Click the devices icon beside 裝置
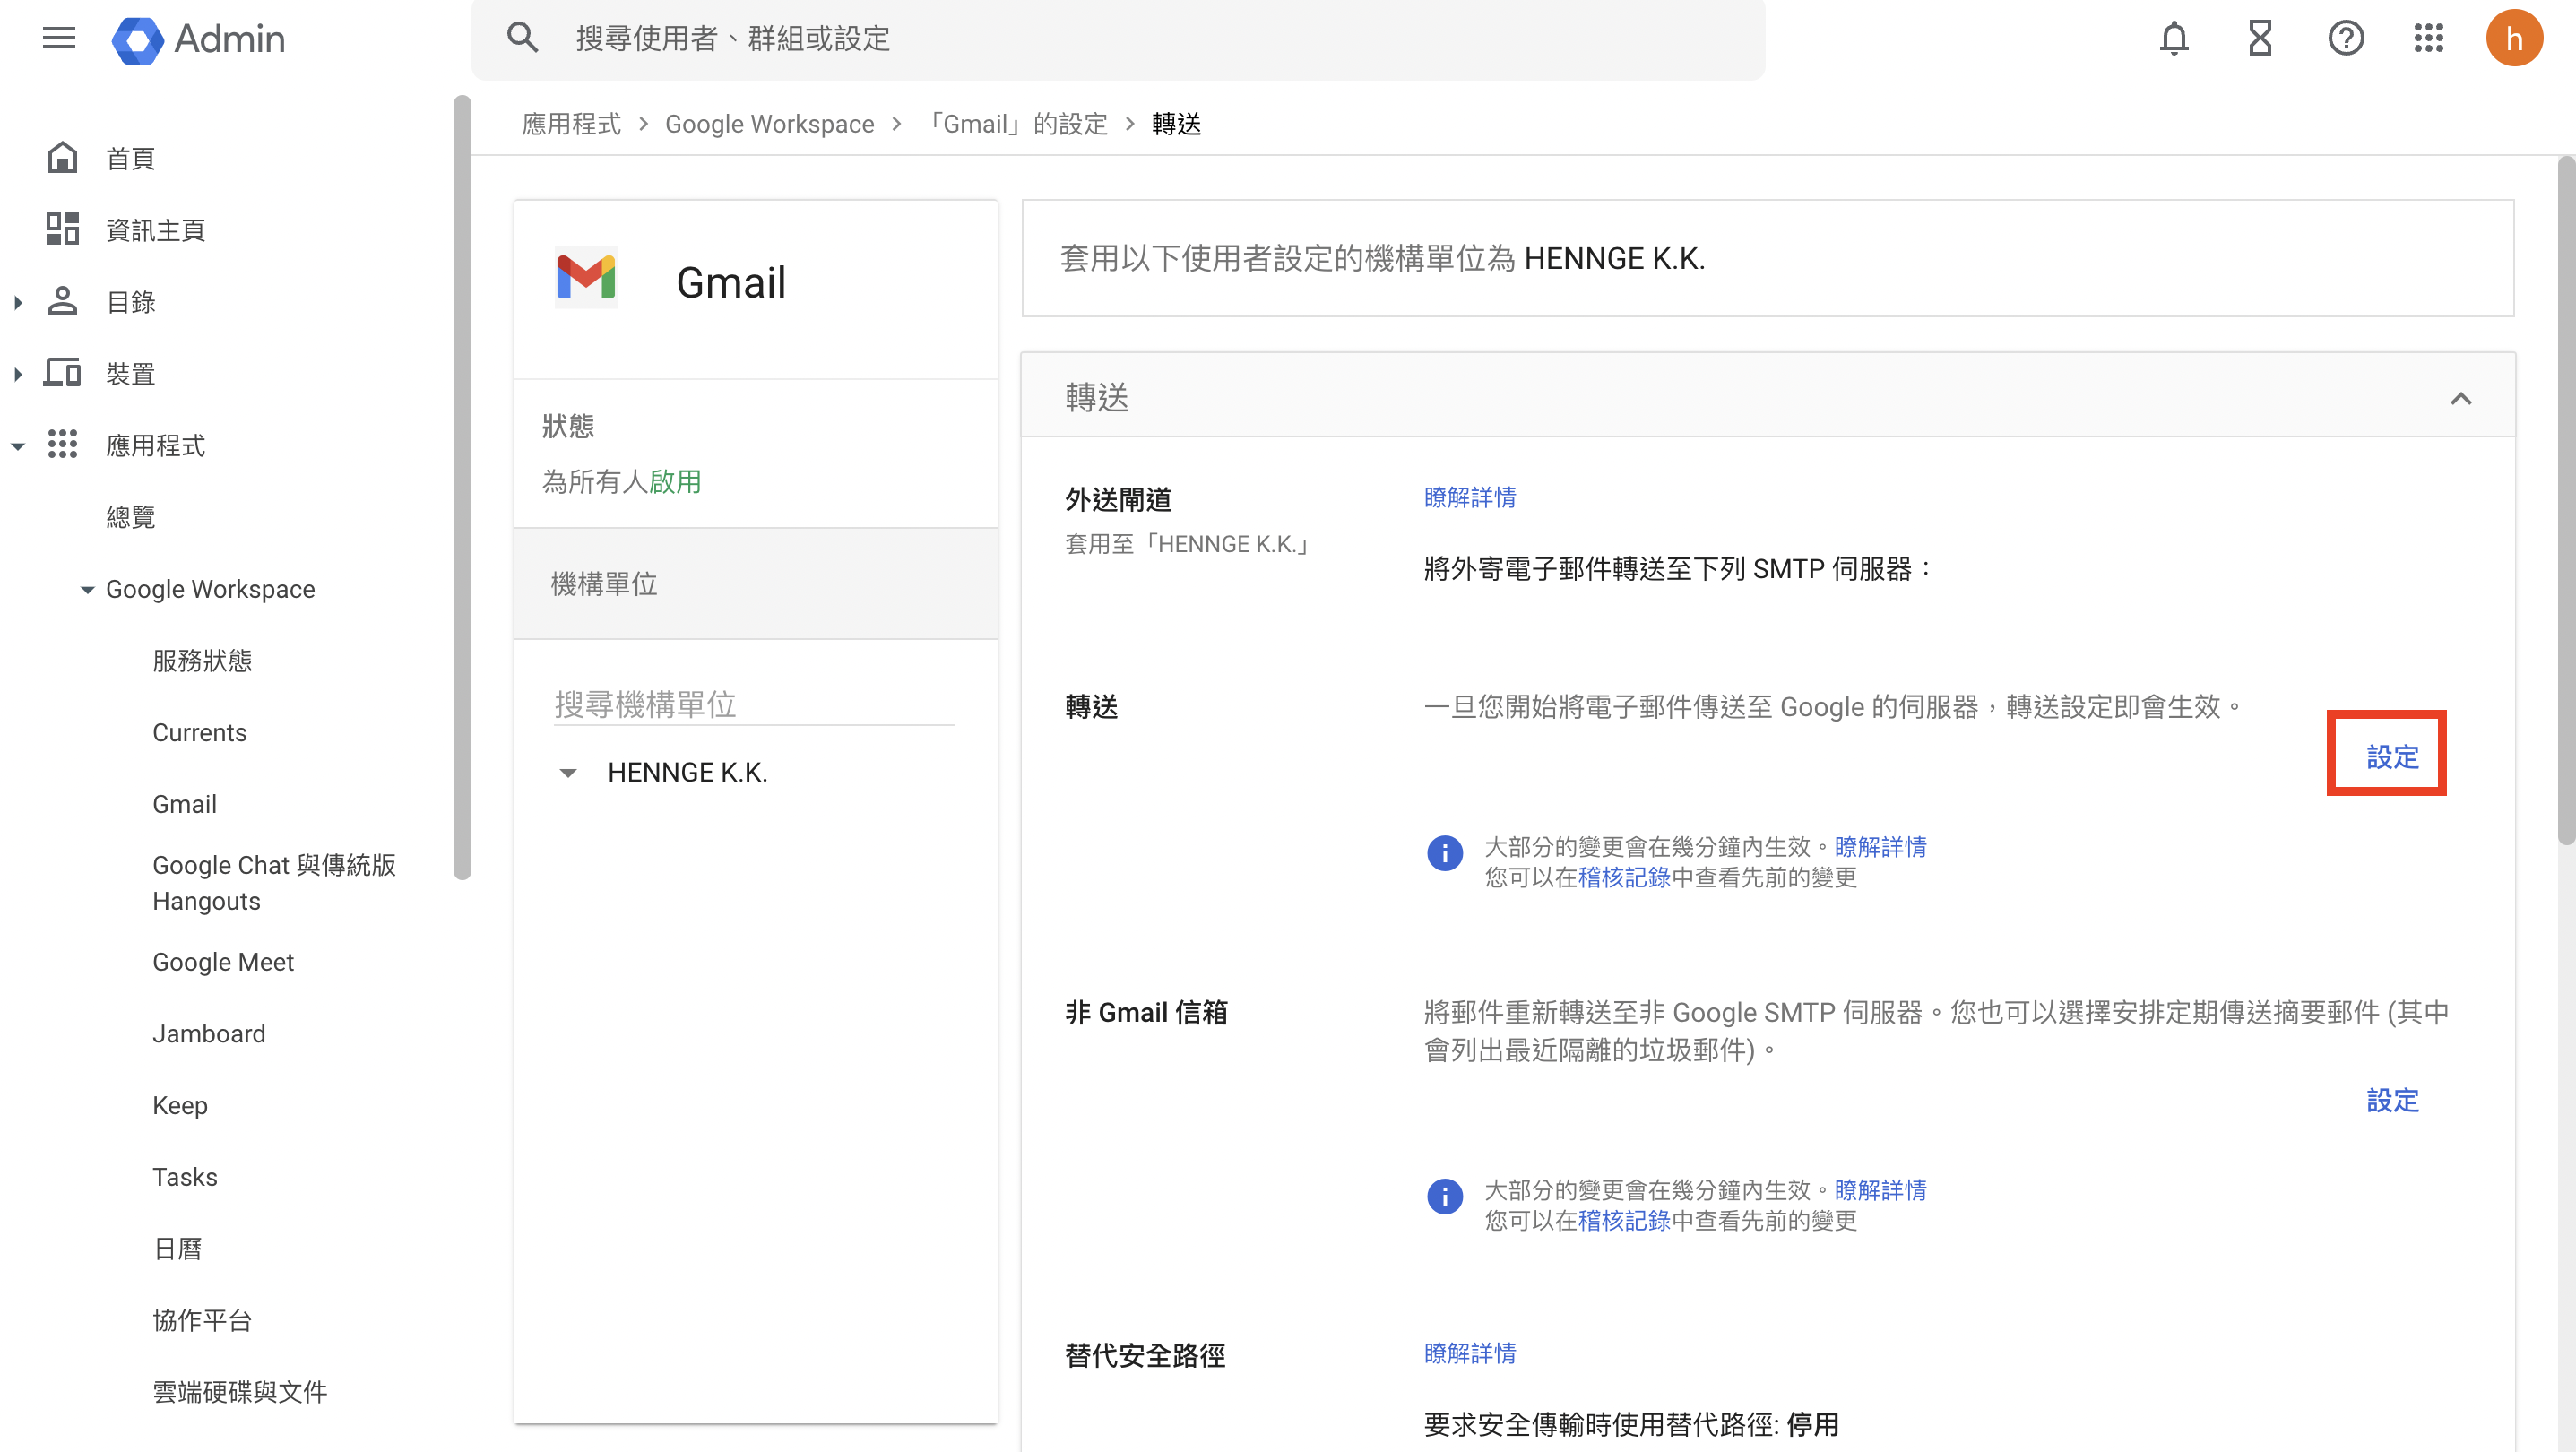The height and width of the screenshot is (1452, 2576). [x=62, y=373]
